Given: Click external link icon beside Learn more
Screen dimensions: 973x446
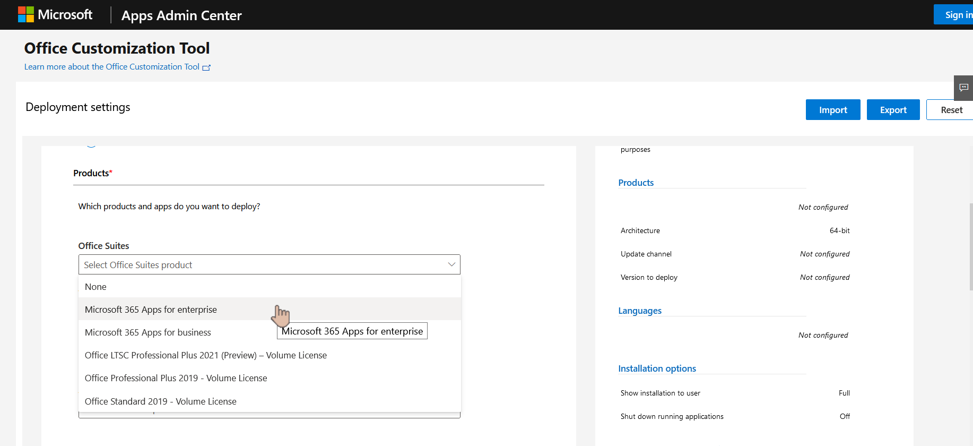Looking at the screenshot, I should coord(206,67).
